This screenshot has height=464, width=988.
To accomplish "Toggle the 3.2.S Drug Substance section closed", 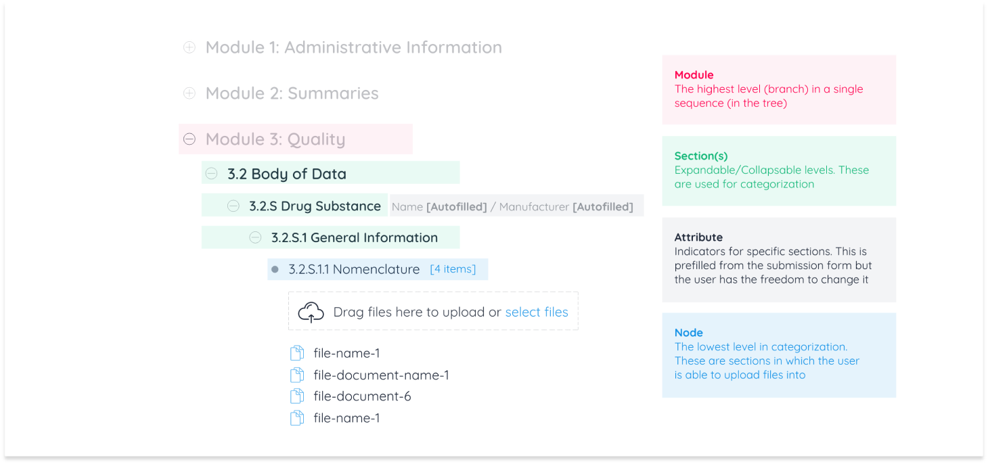I will click(x=233, y=205).
